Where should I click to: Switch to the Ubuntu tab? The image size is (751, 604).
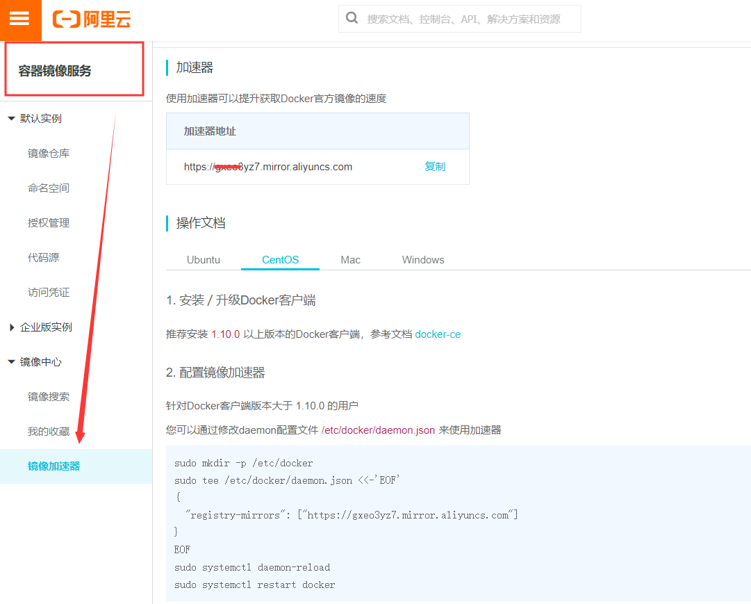tap(204, 260)
